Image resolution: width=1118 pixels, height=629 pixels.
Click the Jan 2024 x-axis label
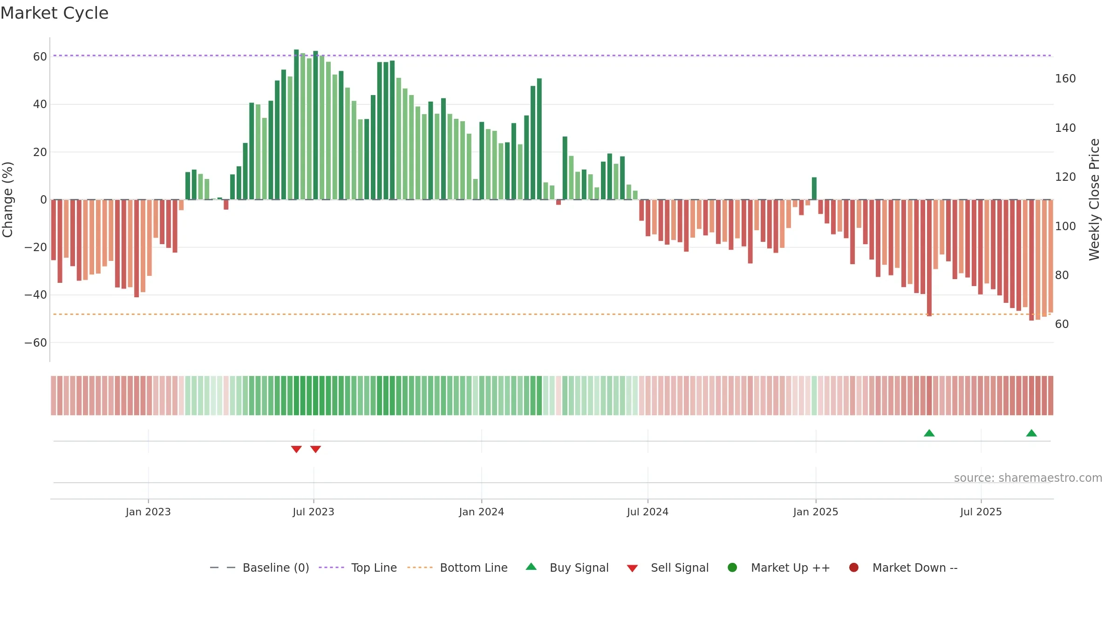tap(481, 512)
